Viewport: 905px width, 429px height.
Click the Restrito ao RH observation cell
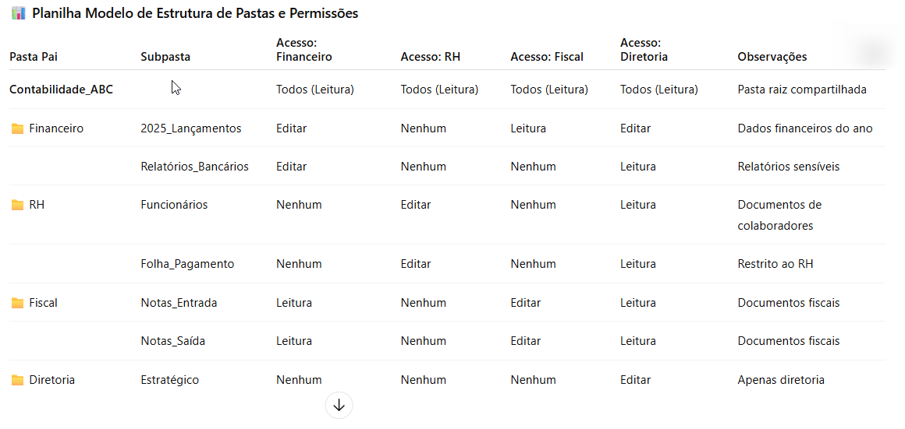[775, 264]
